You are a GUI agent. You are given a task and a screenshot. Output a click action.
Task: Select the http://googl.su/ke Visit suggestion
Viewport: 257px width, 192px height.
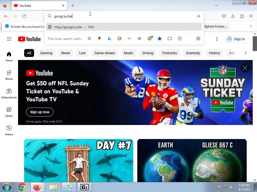point(124,27)
